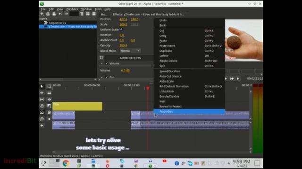Open the Help menu
This screenshot has width=302, height=169.
point(108,9)
